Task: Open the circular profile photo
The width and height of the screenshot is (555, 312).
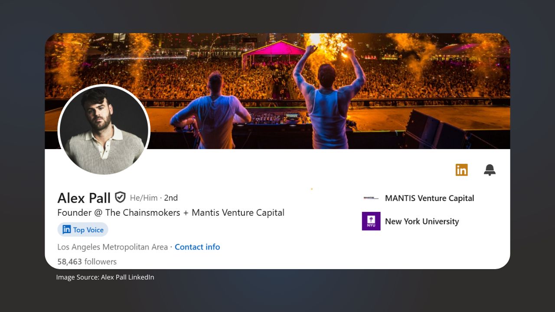Action: (x=104, y=130)
